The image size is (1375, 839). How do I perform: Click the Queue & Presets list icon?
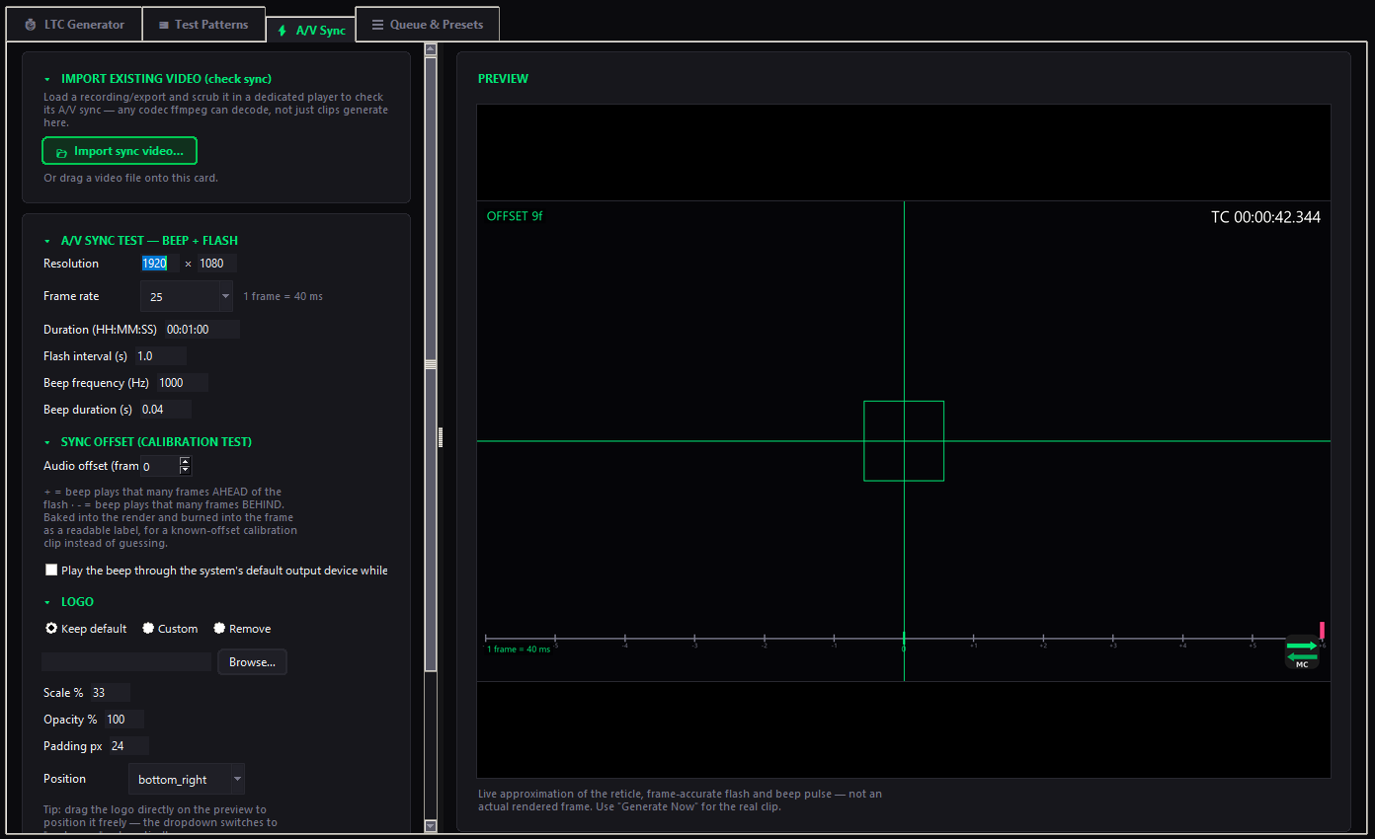pos(377,25)
